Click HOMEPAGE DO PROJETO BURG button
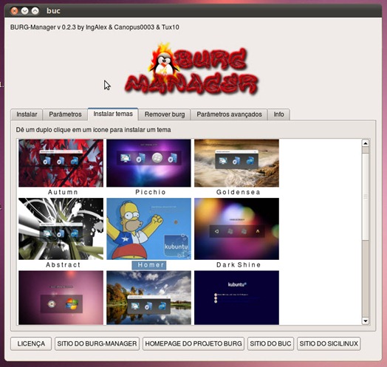This screenshot has width=387, height=367. click(193, 343)
